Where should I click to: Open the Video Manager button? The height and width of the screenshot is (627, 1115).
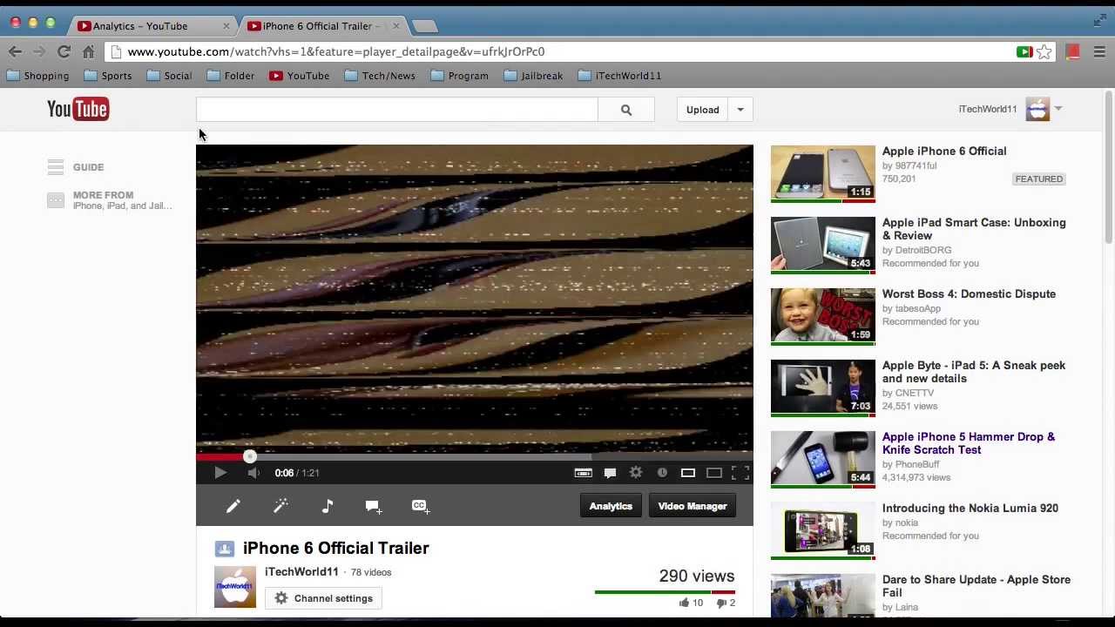click(x=693, y=506)
